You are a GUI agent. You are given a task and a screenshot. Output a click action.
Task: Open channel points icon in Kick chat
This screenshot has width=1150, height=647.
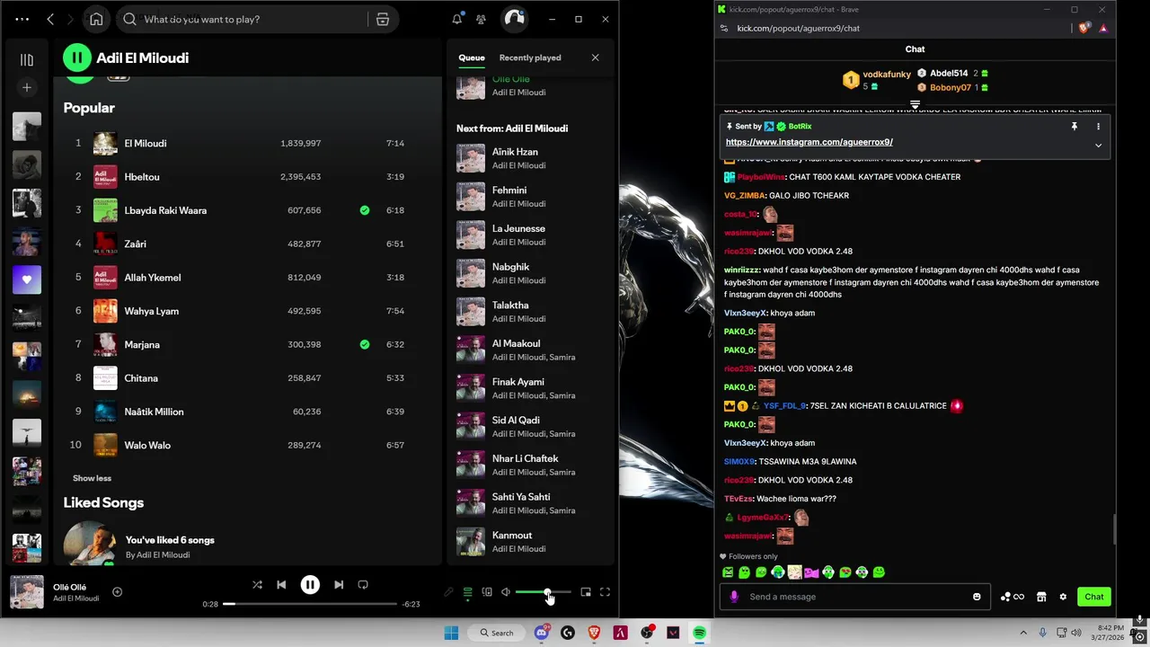(x=1012, y=597)
